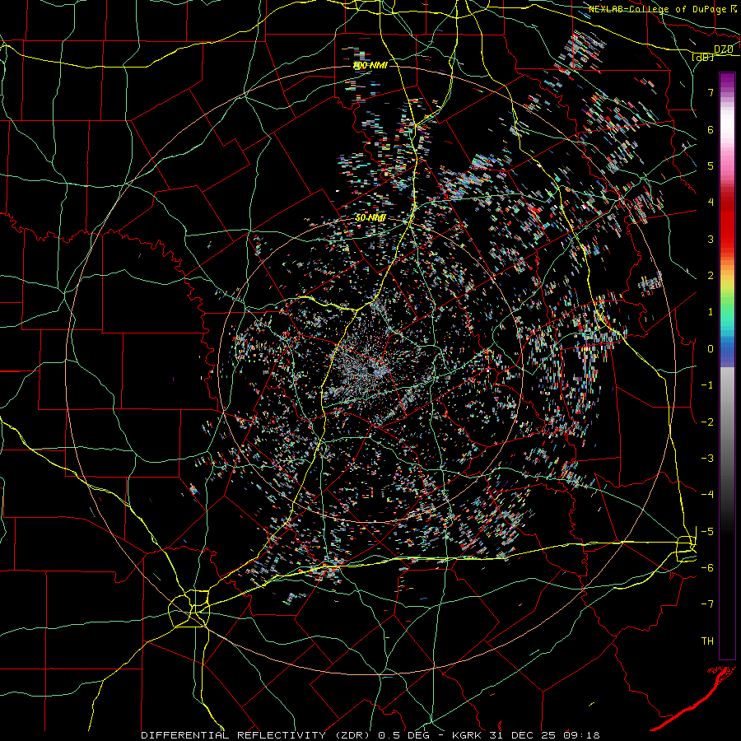
Task: Click the -1 value on color scale
Action: point(707,385)
